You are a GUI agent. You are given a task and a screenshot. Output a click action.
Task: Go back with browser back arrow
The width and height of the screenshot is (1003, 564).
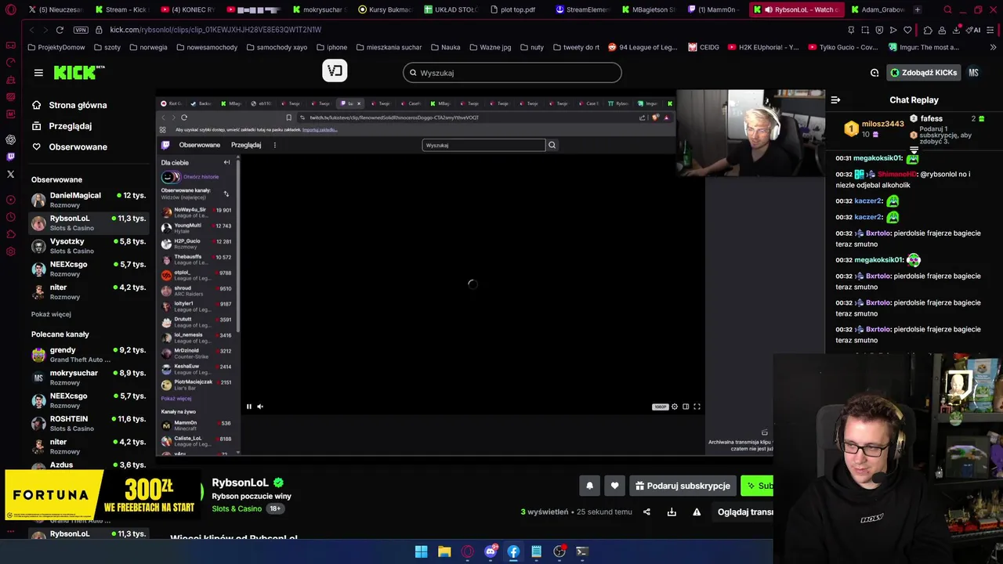click(x=31, y=30)
